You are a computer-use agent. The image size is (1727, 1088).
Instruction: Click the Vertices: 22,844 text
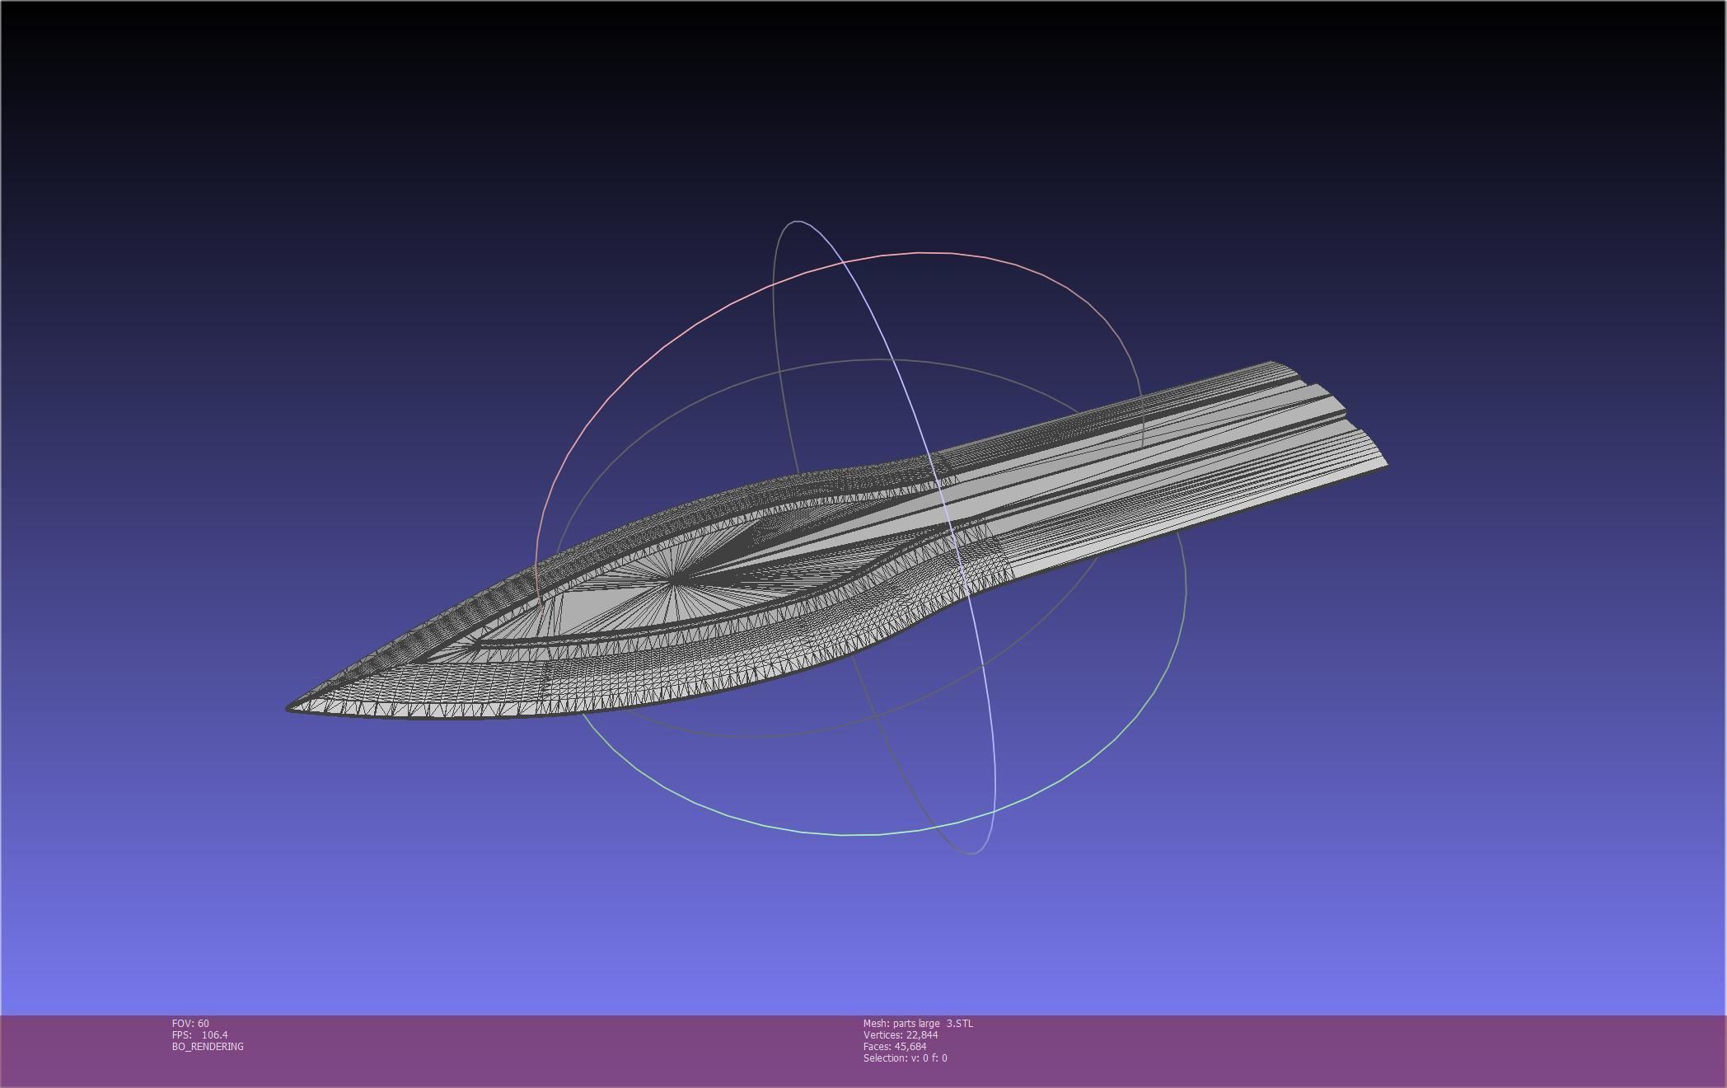[x=901, y=1034]
